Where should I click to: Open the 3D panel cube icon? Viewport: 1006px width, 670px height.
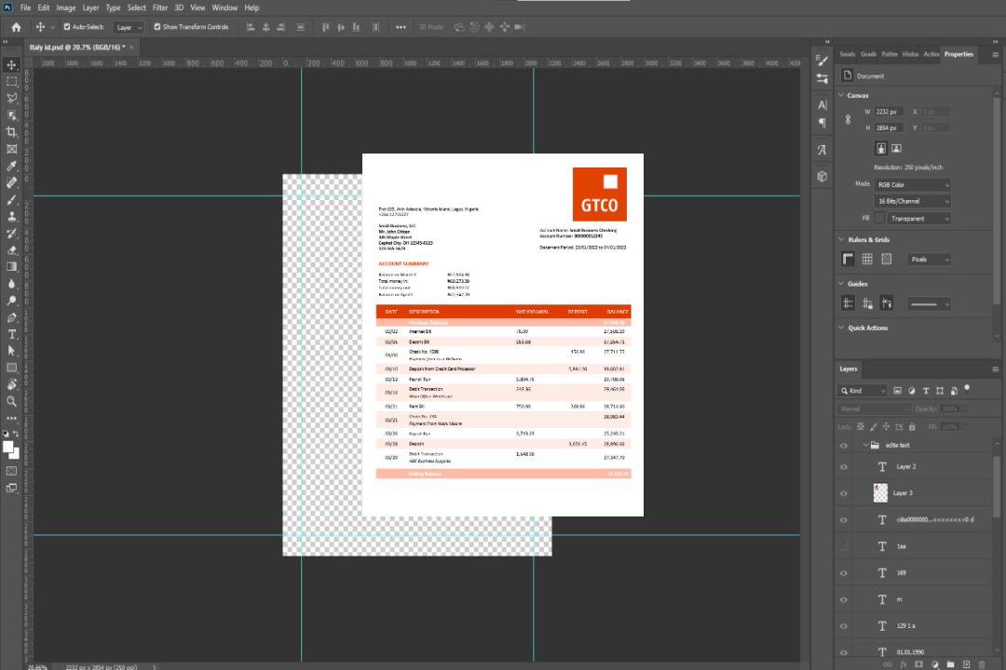click(x=822, y=176)
